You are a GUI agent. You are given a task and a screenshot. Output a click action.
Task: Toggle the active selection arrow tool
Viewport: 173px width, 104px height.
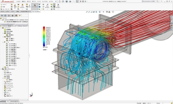[x=77, y=1]
